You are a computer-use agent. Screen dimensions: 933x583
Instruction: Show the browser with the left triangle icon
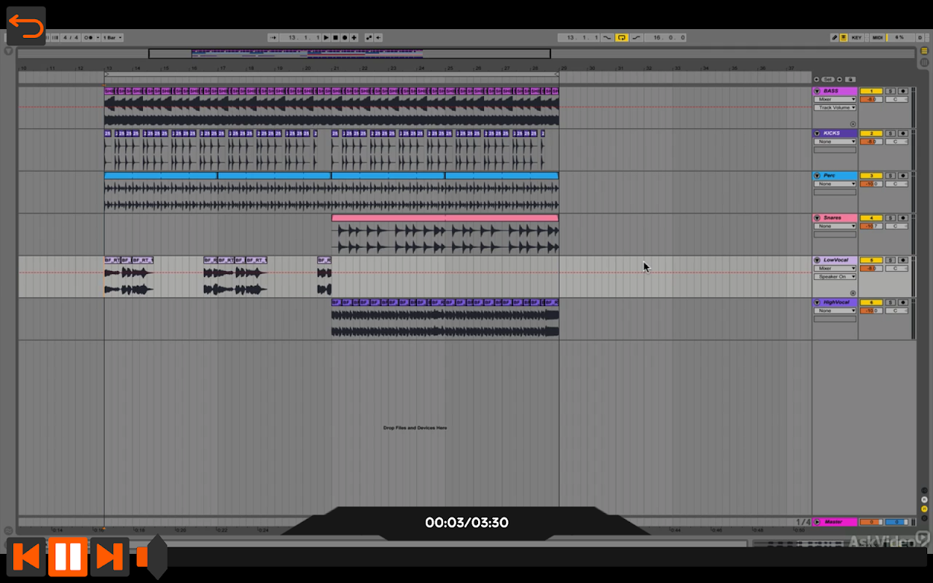point(8,51)
